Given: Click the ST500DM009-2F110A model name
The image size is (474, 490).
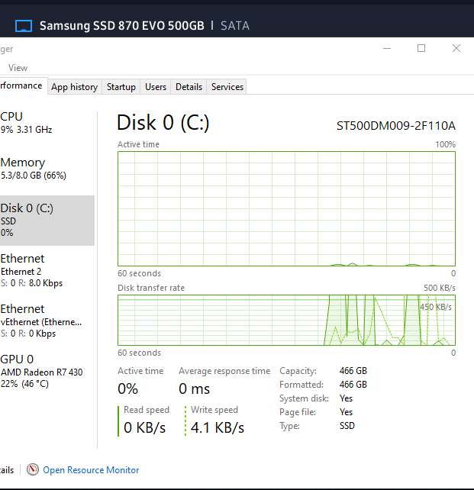Looking at the screenshot, I should click(396, 126).
